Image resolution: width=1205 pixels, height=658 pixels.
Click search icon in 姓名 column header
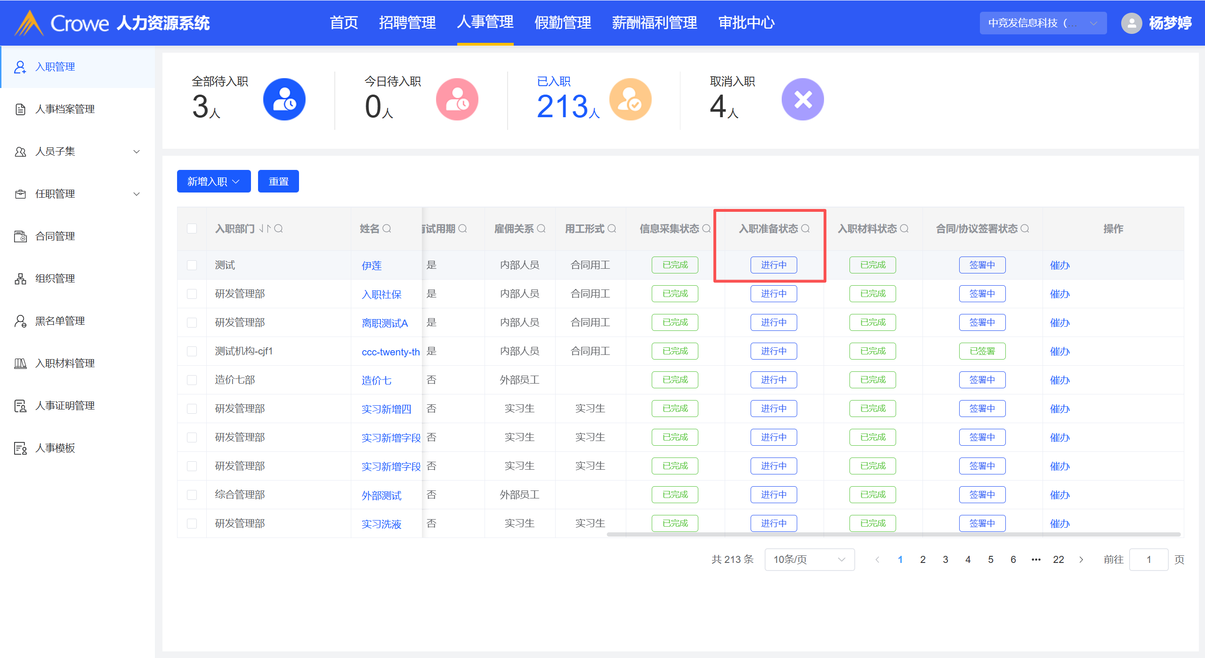(387, 229)
